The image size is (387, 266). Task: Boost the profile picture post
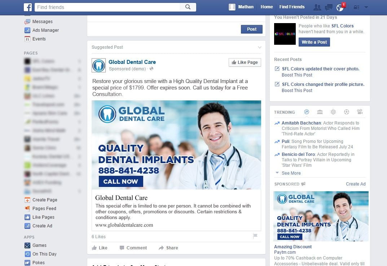click(297, 90)
